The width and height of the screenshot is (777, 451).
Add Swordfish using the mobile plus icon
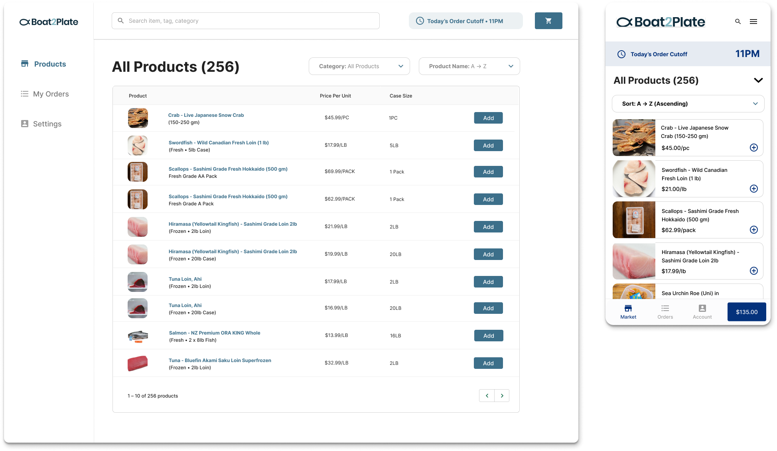(x=753, y=189)
